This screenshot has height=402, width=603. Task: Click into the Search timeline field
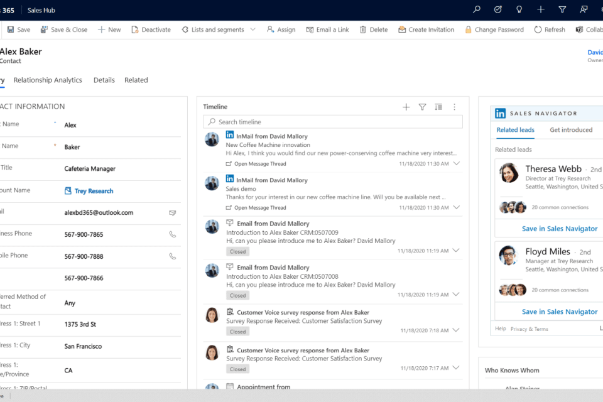(x=333, y=122)
